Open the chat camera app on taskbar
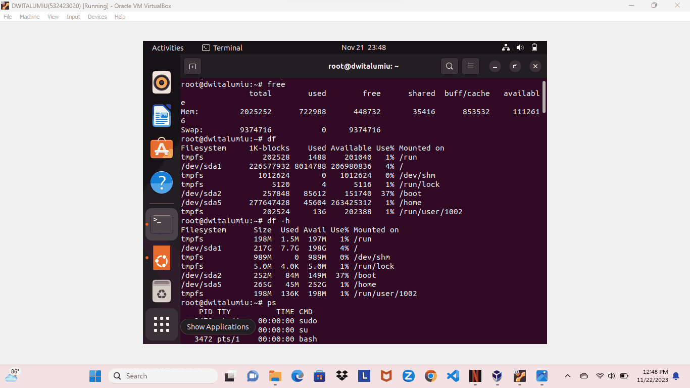The height and width of the screenshot is (388, 690). click(253, 376)
